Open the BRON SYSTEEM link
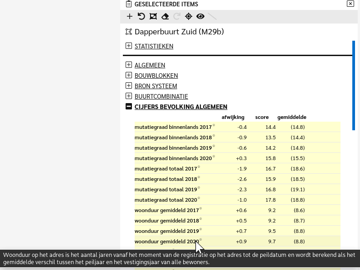Screen dimensions: 360x270 [x=156, y=86]
